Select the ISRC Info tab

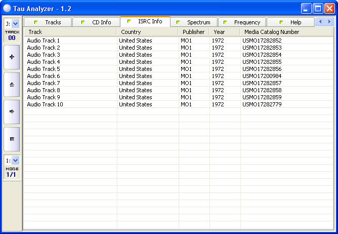point(145,21)
